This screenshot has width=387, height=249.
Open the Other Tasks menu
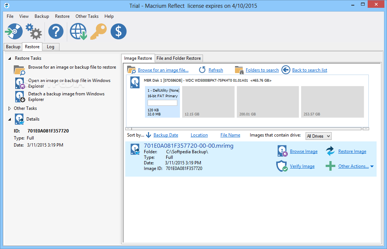[87, 16]
